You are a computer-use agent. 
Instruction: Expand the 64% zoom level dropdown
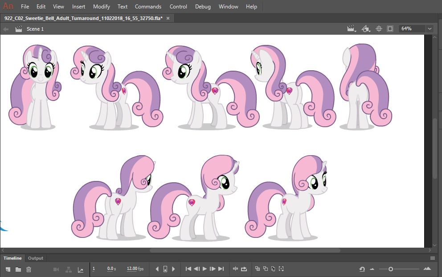pyautogui.click(x=430, y=29)
